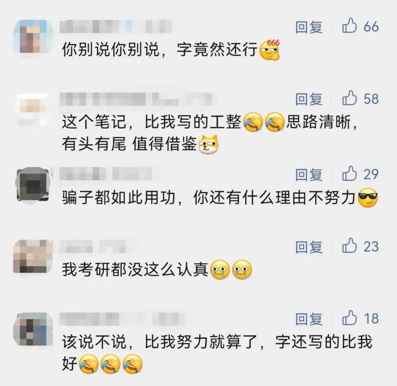
Task: Like the comment with 29 likes
Action: [350, 173]
